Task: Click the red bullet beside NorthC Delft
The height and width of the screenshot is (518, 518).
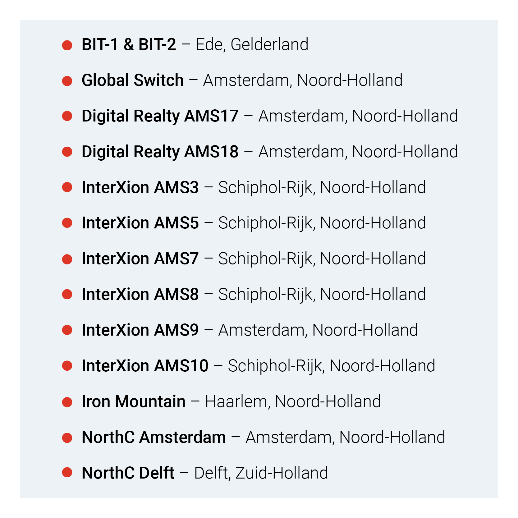Action: pos(67,473)
